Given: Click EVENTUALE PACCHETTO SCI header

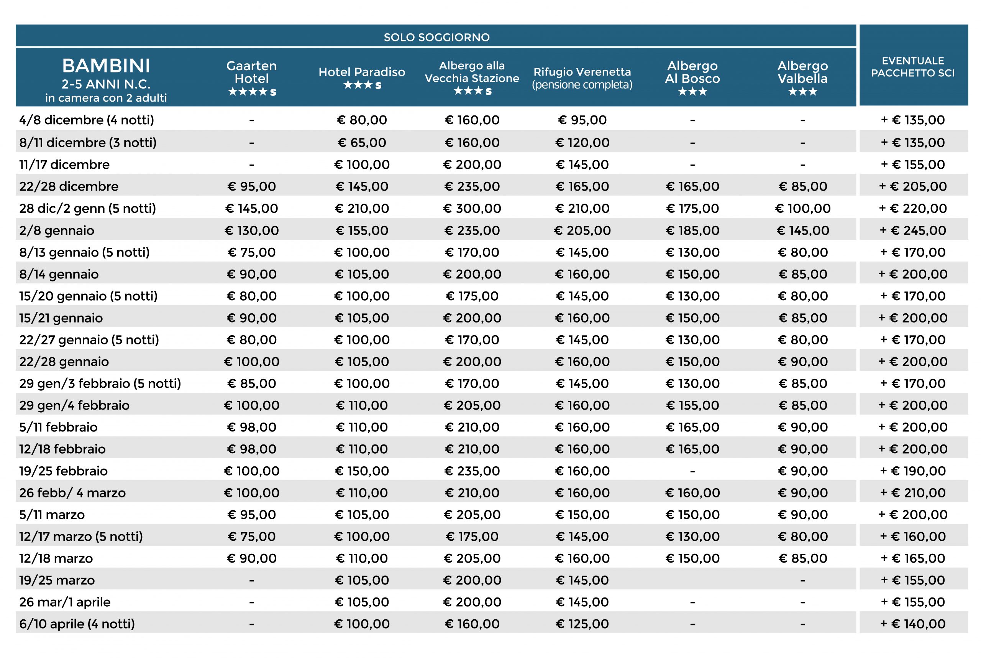Looking at the screenshot, I should 913,67.
